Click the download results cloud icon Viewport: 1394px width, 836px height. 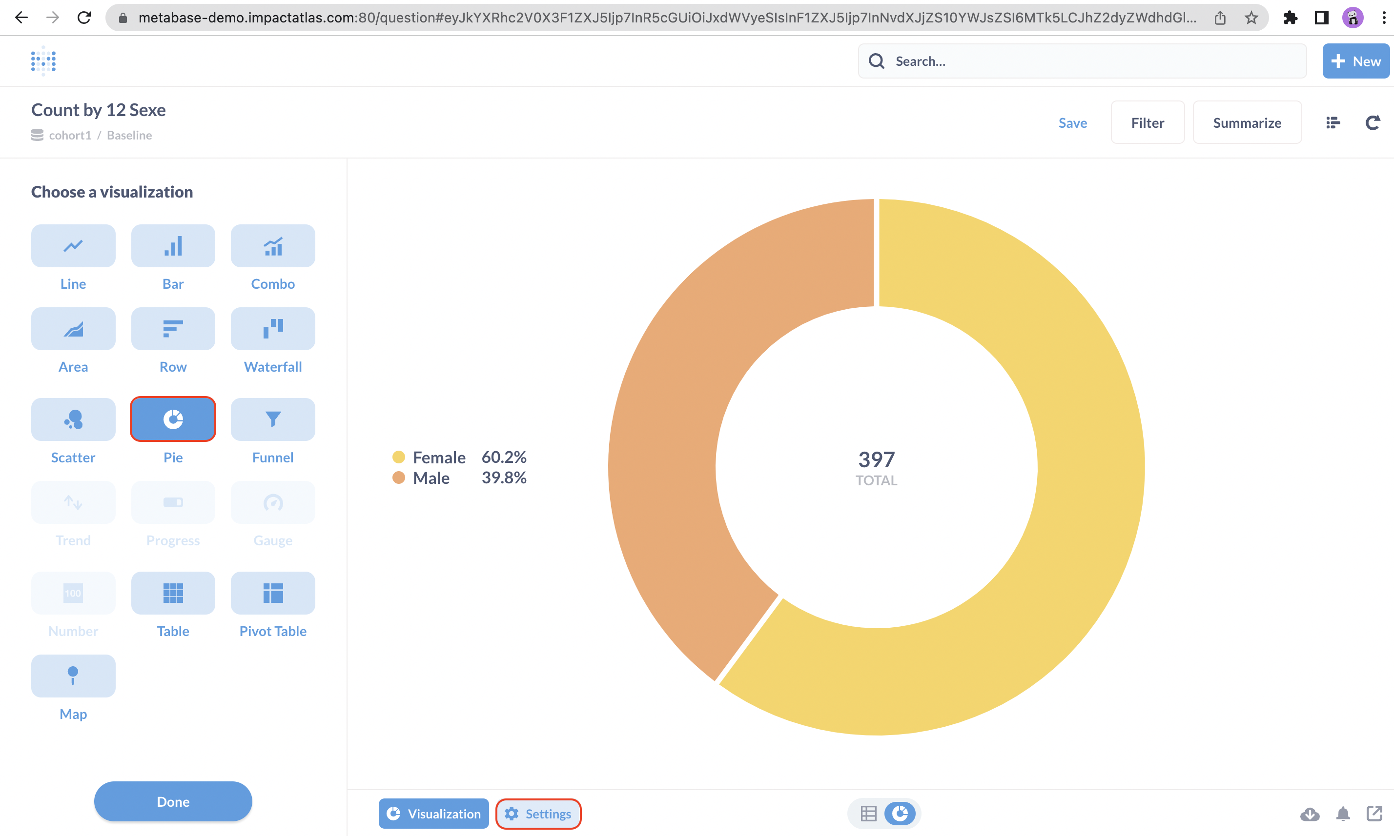click(x=1310, y=814)
